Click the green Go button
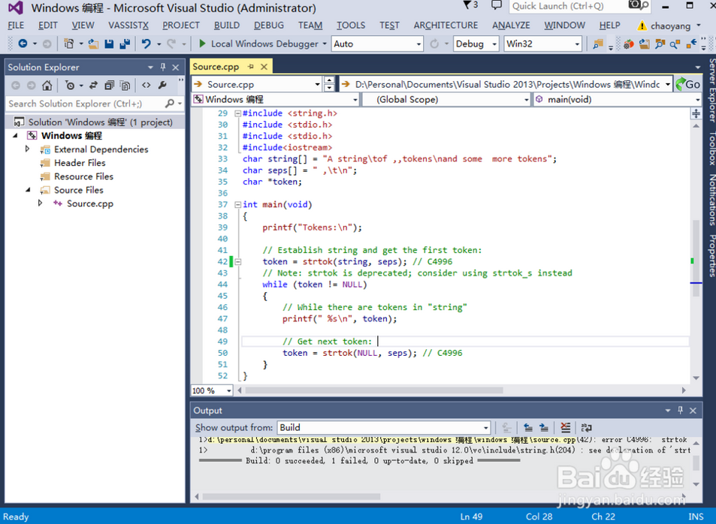The height and width of the screenshot is (524, 716). coord(688,84)
